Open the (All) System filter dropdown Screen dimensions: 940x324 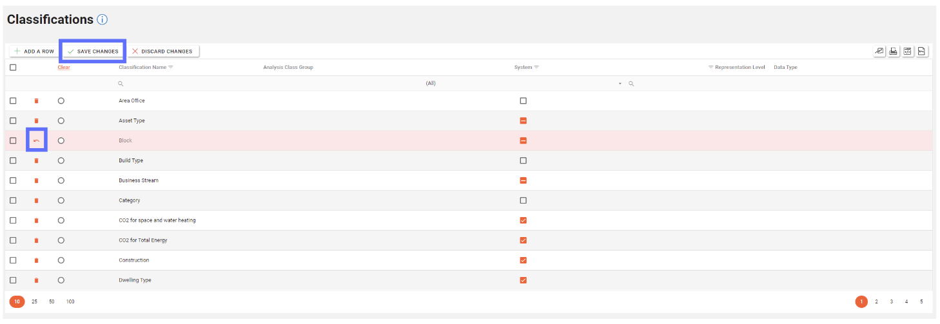(620, 84)
